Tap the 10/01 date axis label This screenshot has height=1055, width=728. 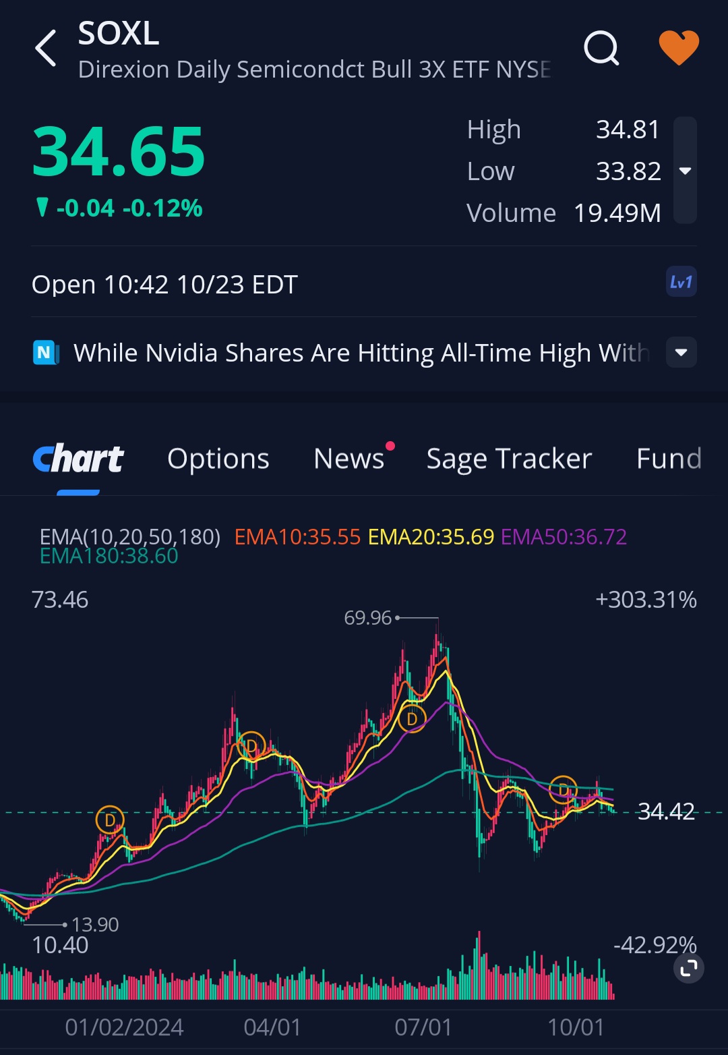click(576, 1027)
